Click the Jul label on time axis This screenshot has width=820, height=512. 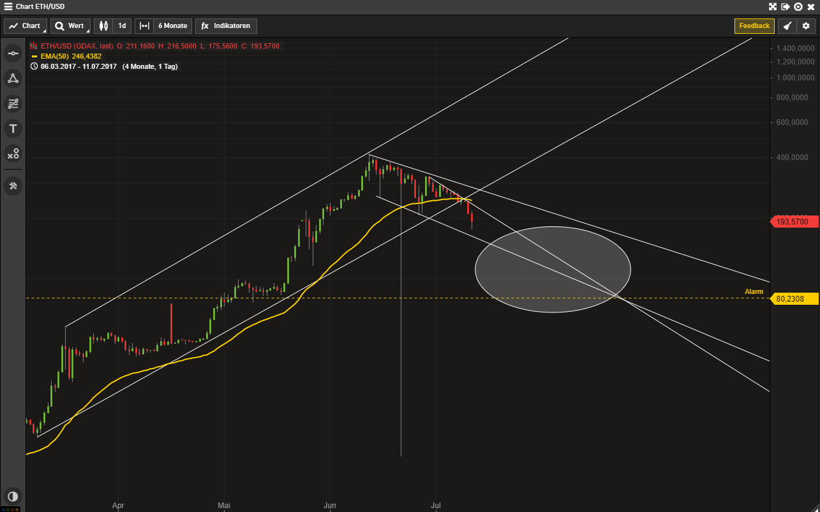pos(436,505)
